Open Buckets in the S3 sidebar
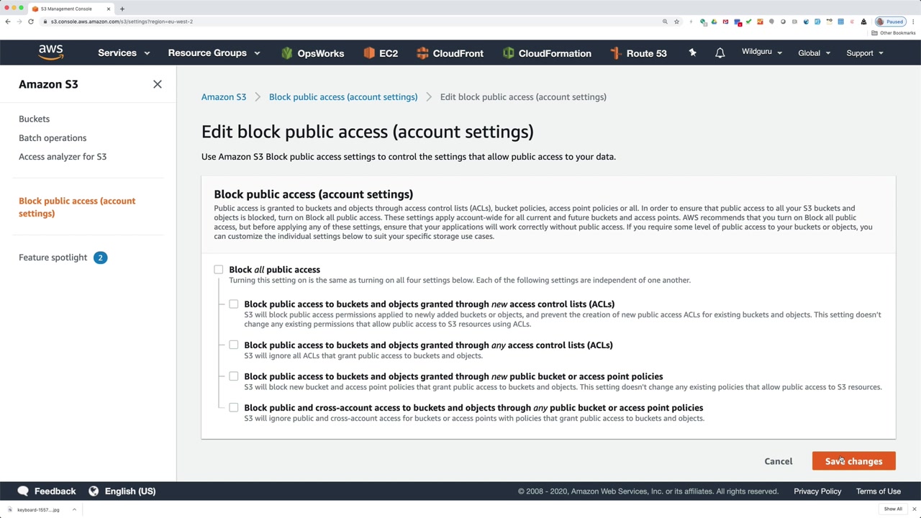 point(34,119)
